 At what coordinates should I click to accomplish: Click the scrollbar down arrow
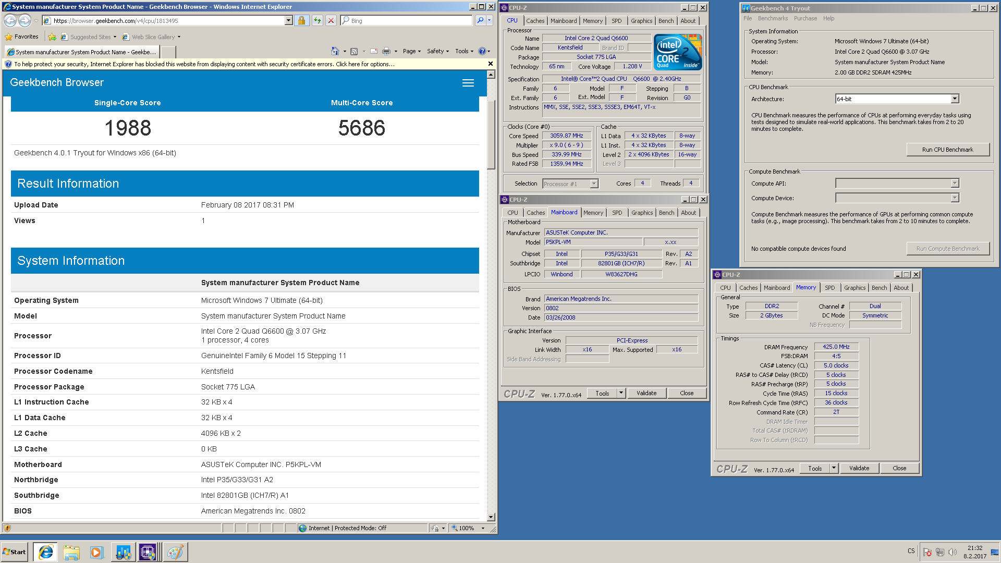491,517
